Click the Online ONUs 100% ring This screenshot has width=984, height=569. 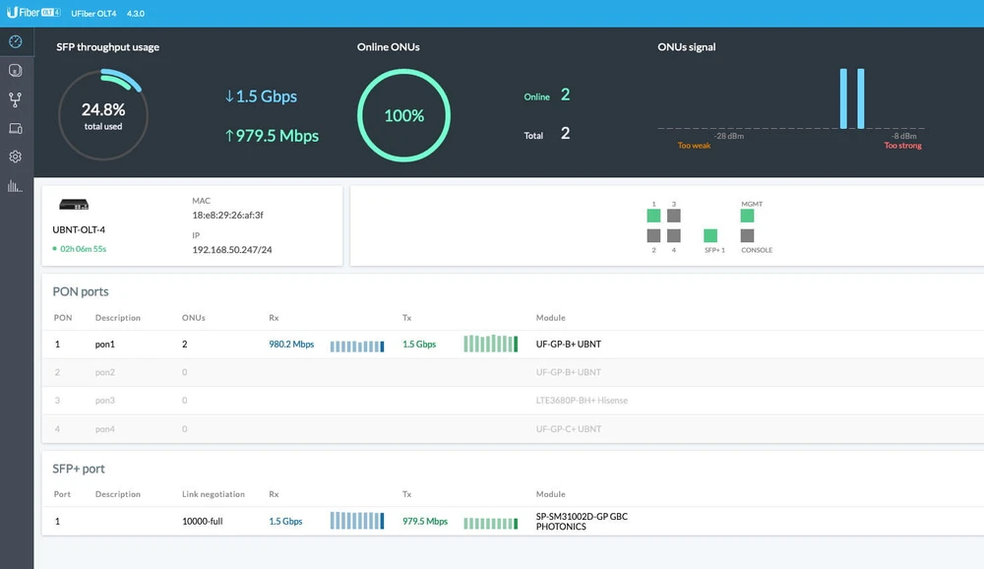403,116
